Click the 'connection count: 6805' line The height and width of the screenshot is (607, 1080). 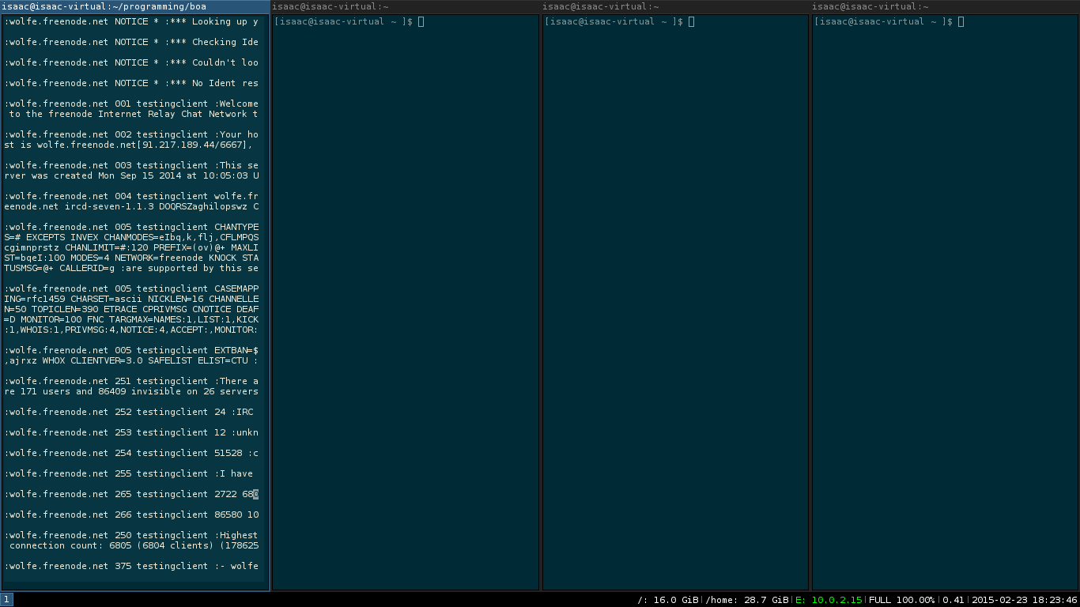click(134, 545)
